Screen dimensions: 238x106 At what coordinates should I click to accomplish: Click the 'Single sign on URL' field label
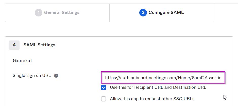[32, 75]
